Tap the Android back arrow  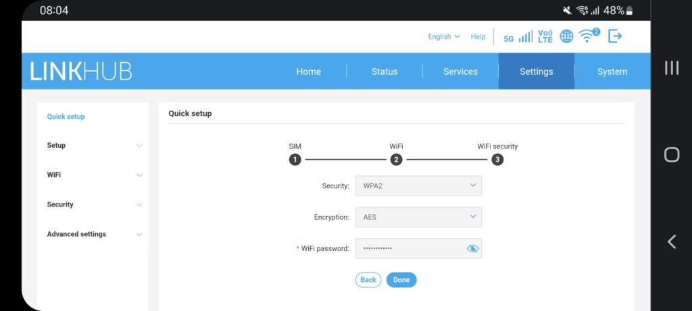671,242
